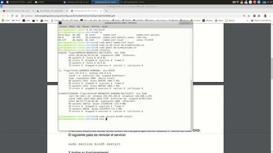
Task: Open the browser home page icon
Action: coord(17,16)
